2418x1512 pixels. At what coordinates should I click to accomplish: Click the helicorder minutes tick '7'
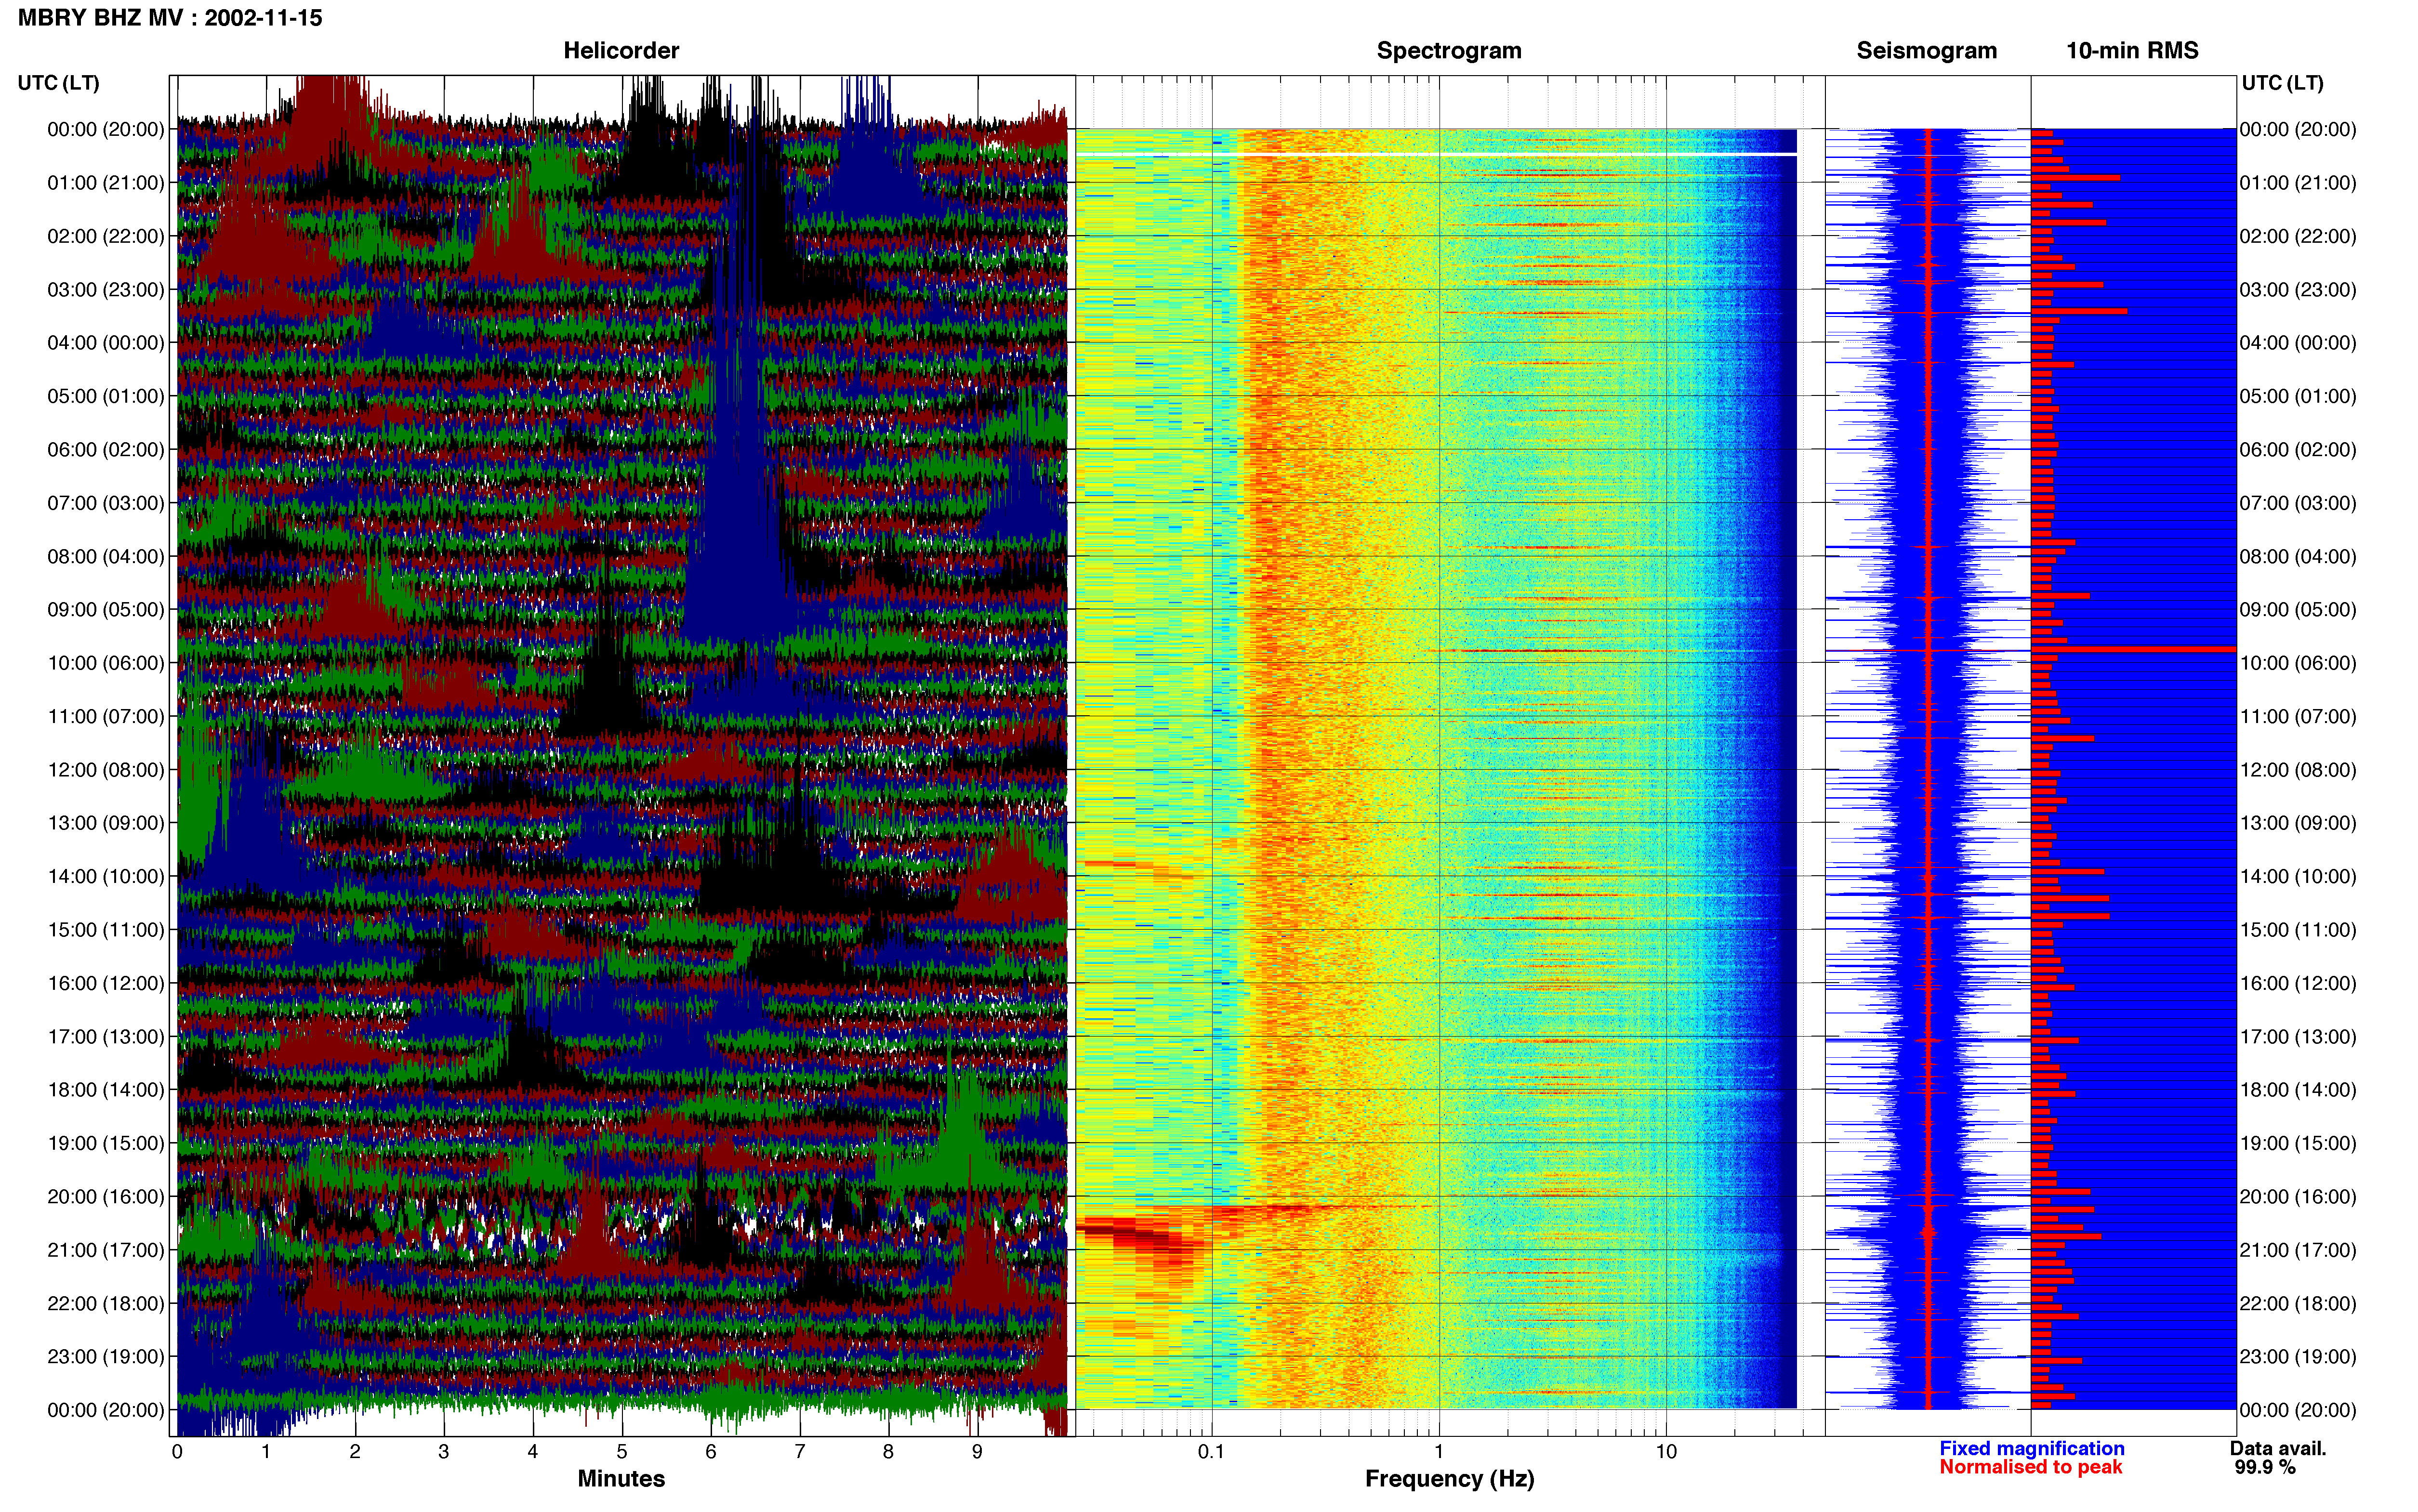800,1452
